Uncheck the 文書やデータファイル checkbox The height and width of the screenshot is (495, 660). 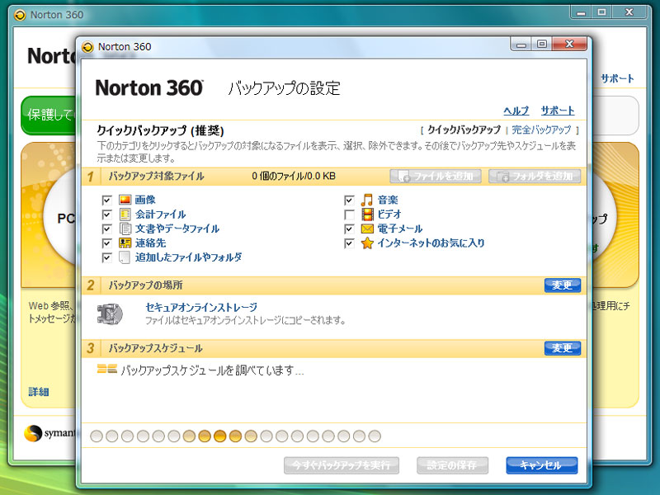pos(107,229)
